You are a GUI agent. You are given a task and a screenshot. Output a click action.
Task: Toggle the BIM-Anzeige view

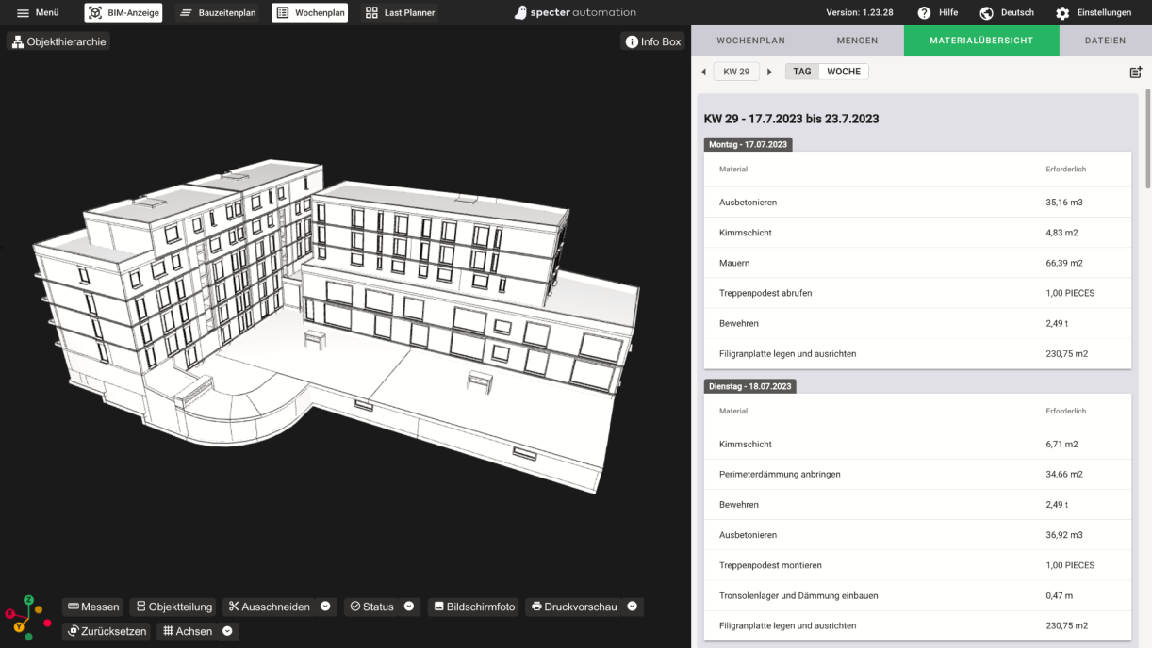coord(123,13)
